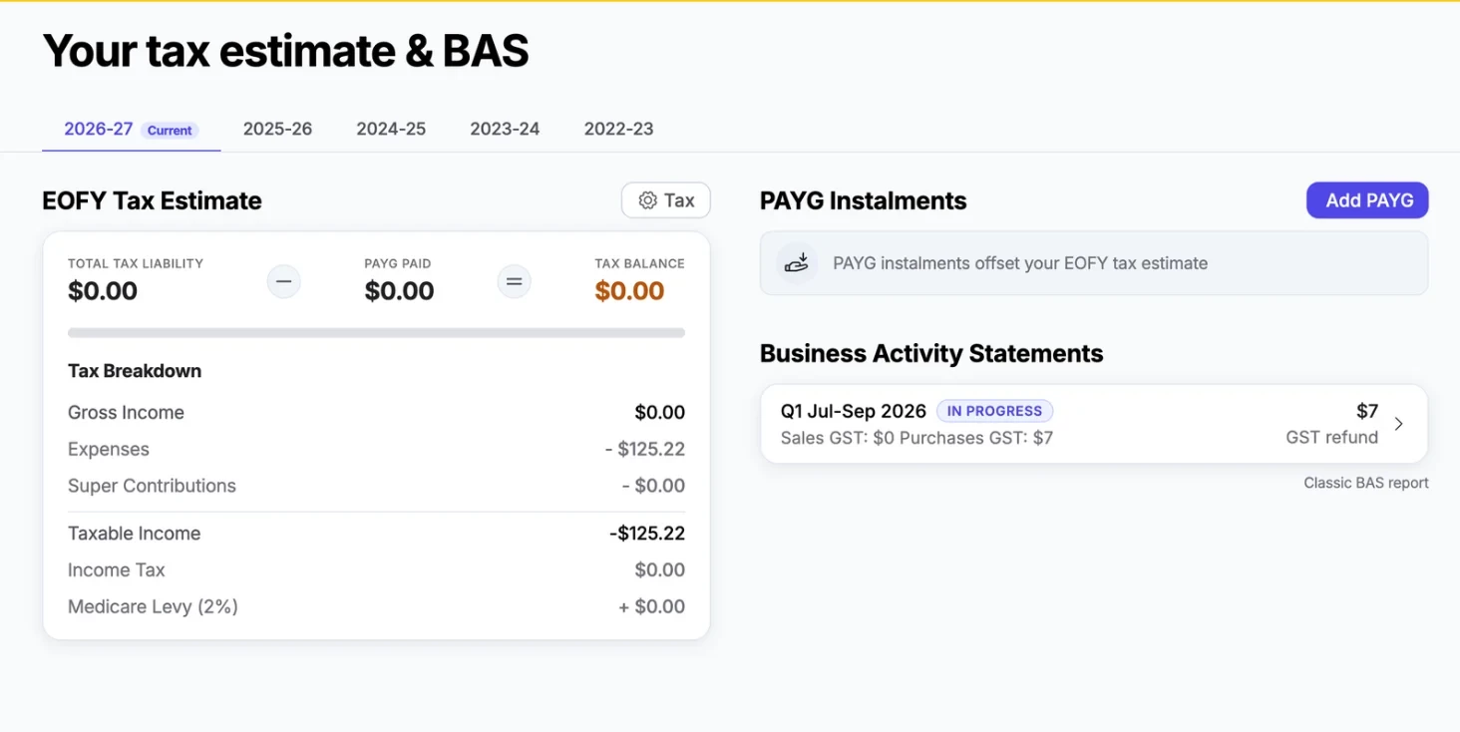Image resolution: width=1460 pixels, height=732 pixels.
Task: Click the PAYG instalments info banner
Action: point(1094,263)
